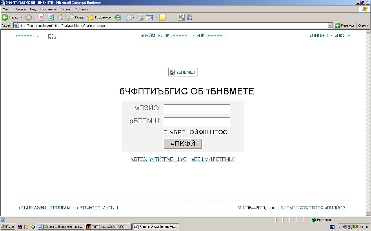Click the yellow note toolbar icon
Image resolution: width=371 pixels, height=231 pixels.
163,17
